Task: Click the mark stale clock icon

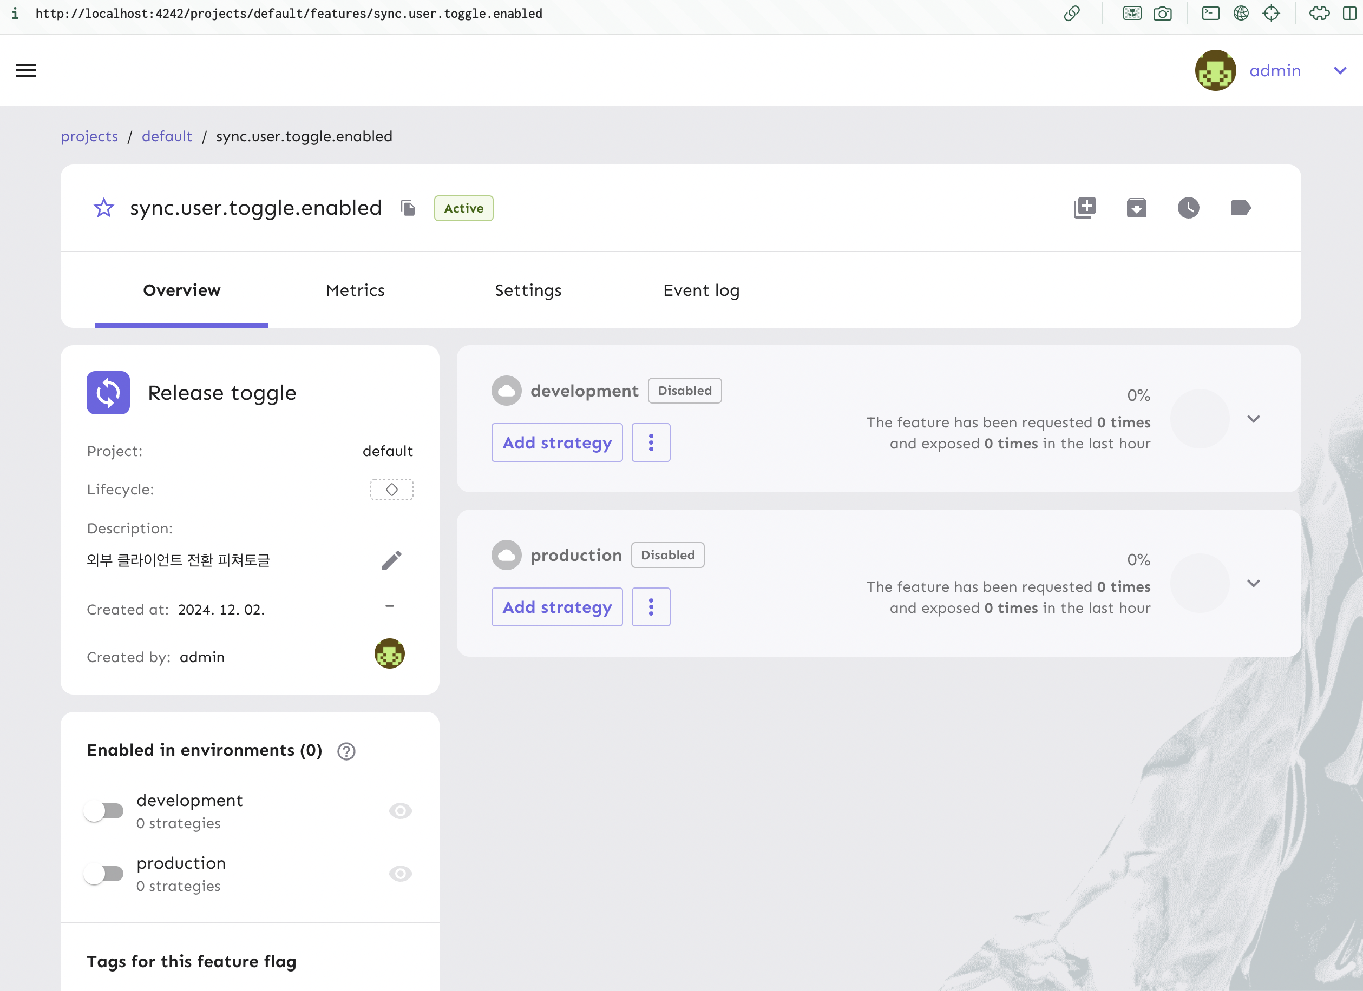Action: coord(1188,208)
